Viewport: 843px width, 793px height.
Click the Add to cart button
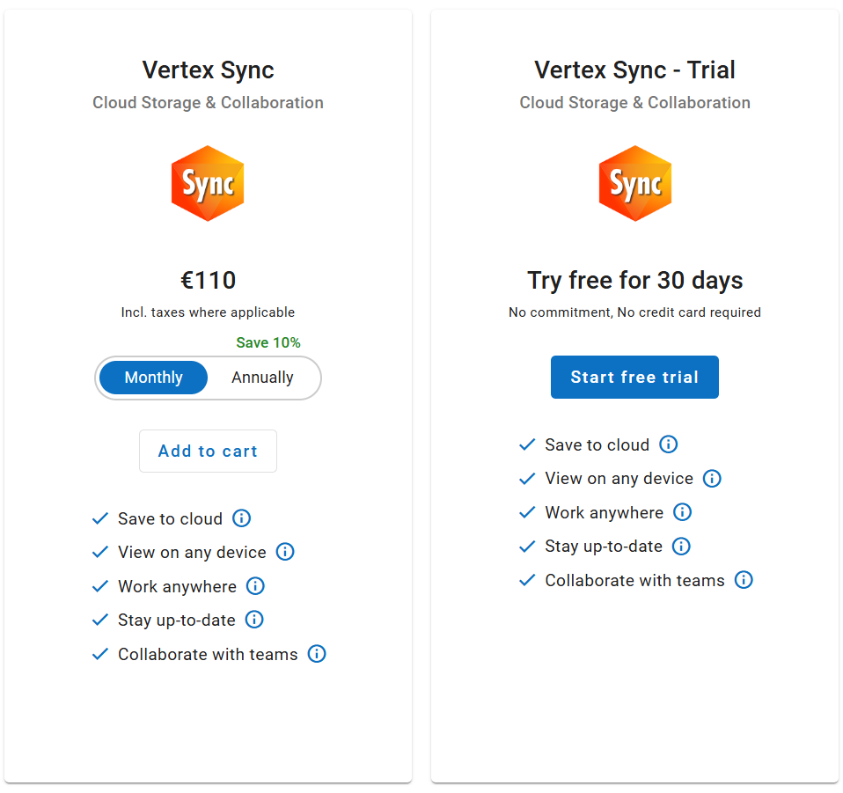[208, 452]
